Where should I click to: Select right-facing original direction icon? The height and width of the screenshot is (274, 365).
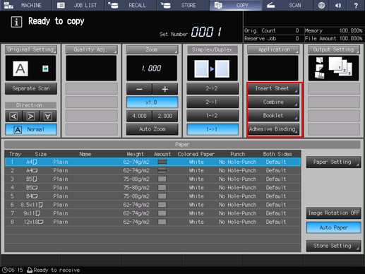tap(30, 117)
